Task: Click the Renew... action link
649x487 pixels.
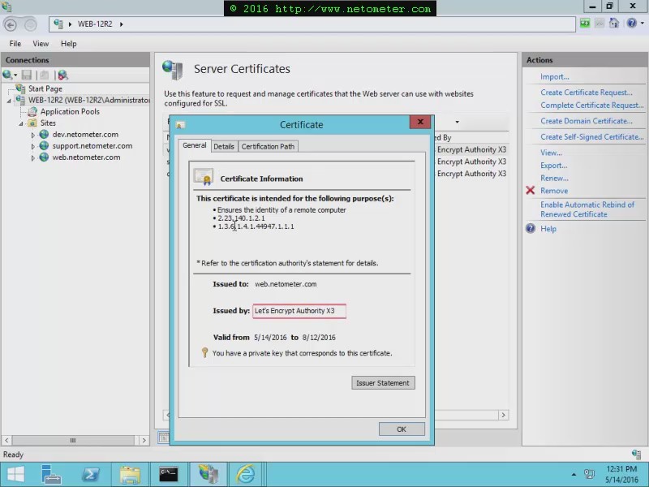Action: [554, 178]
